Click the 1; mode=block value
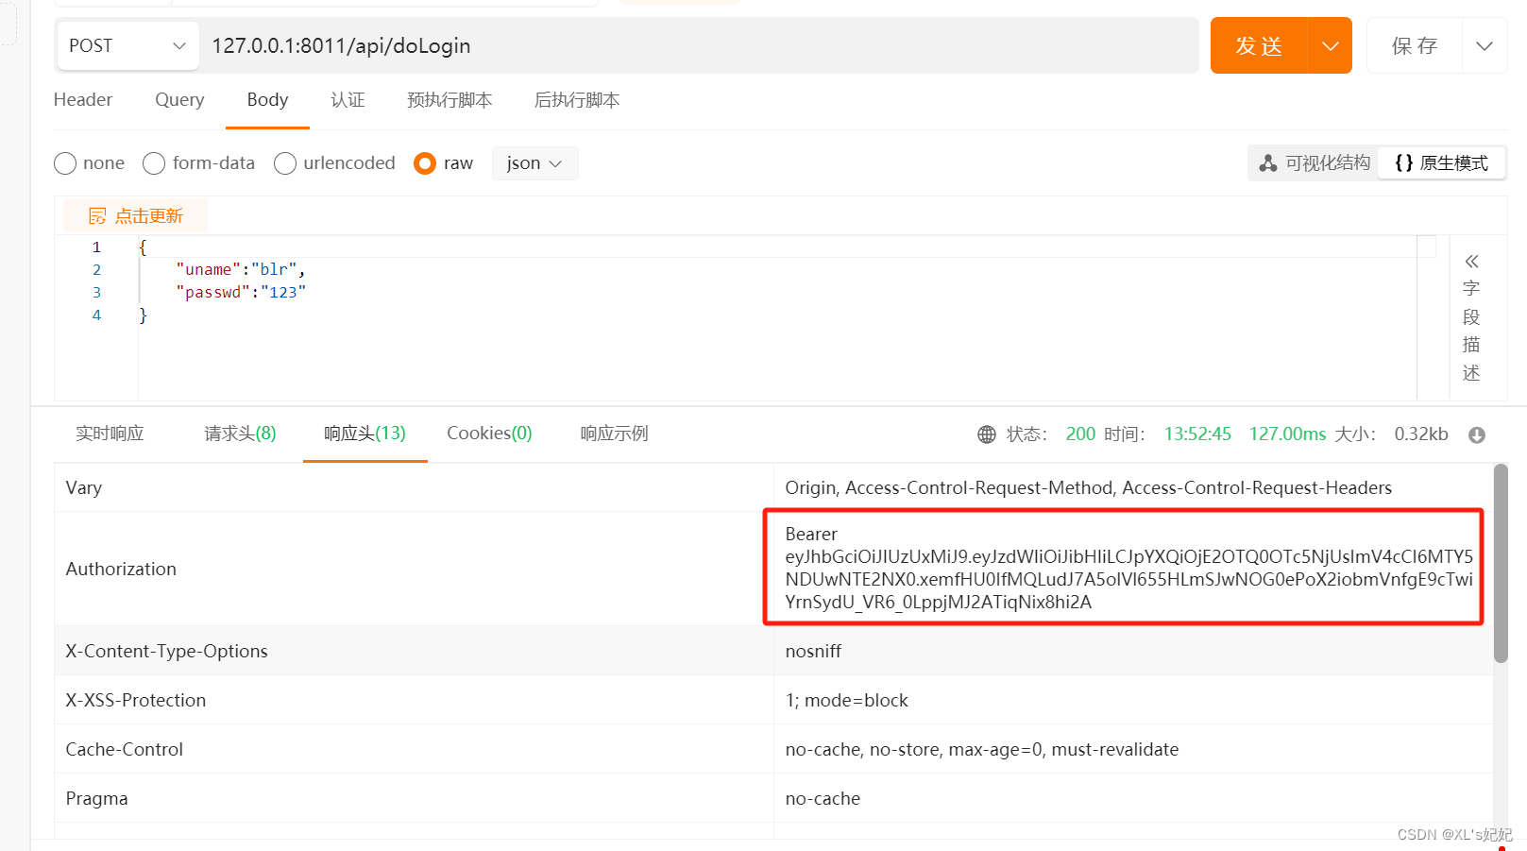The width and height of the screenshot is (1527, 851). (x=846, y=700)
